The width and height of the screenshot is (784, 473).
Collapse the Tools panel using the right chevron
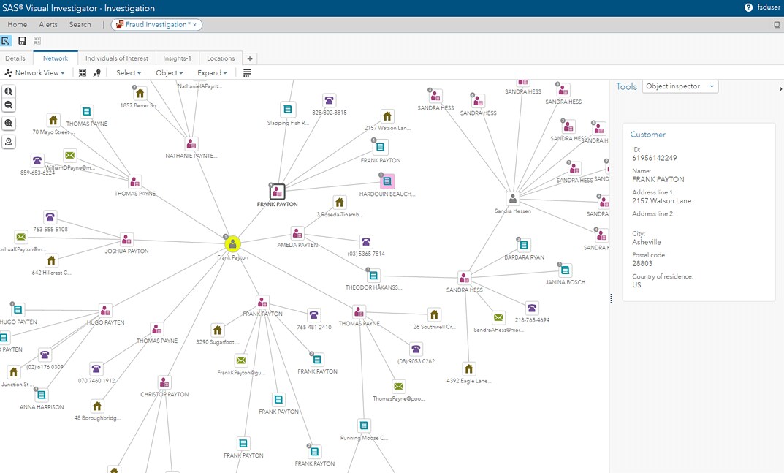coord(780,88)
